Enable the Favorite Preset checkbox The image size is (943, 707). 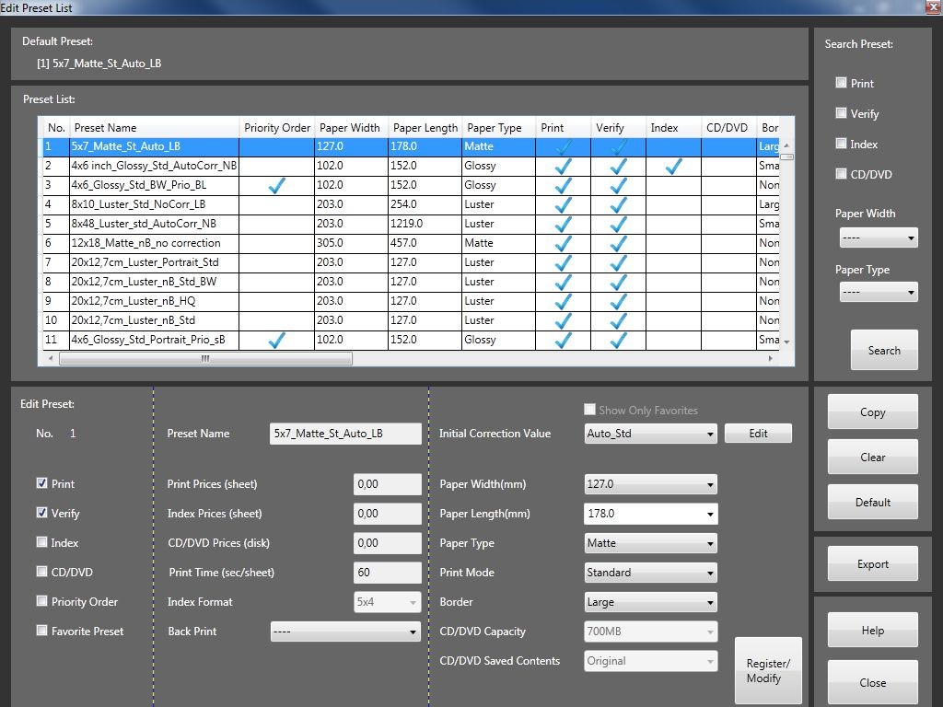42,631
